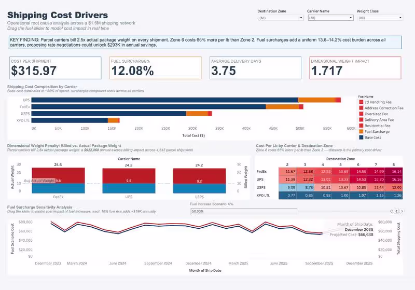Click the UPS red billed weight bar
The height and width of the screenshot is (290, 415).
[129, 174]
